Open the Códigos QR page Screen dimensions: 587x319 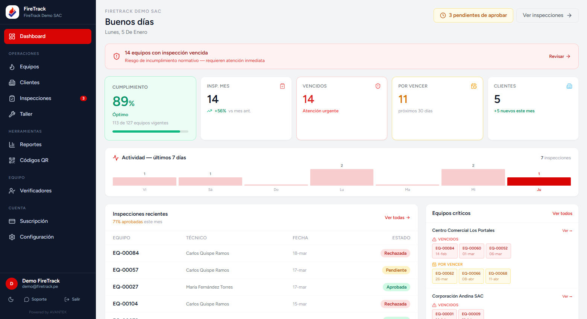[x=34, y=160]
